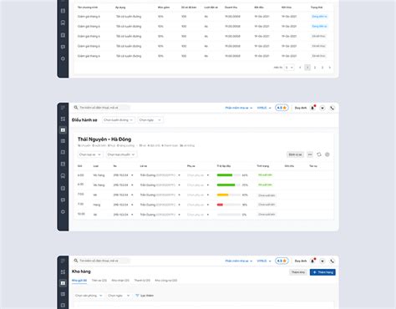Open notification bell in Kho hàng panel

312,261
